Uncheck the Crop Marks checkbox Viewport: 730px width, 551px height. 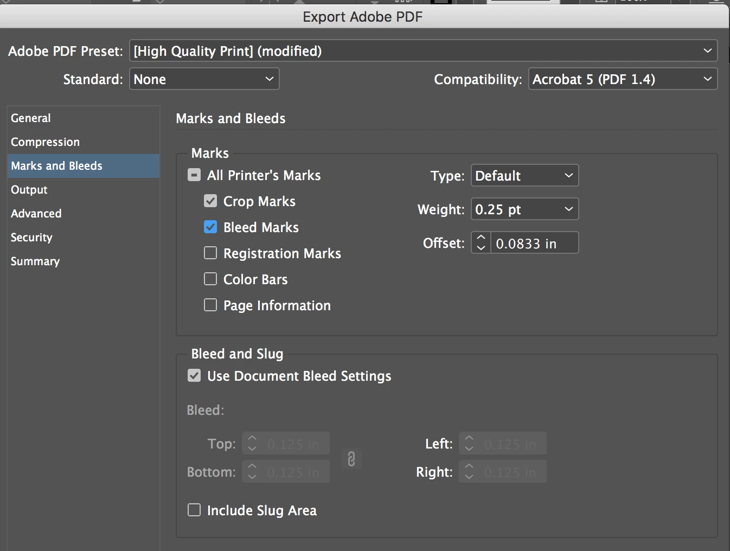coord(210,201)
